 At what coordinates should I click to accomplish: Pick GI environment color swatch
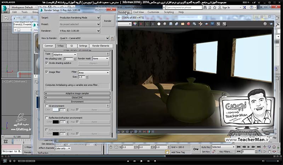click(x=56, y=110)
